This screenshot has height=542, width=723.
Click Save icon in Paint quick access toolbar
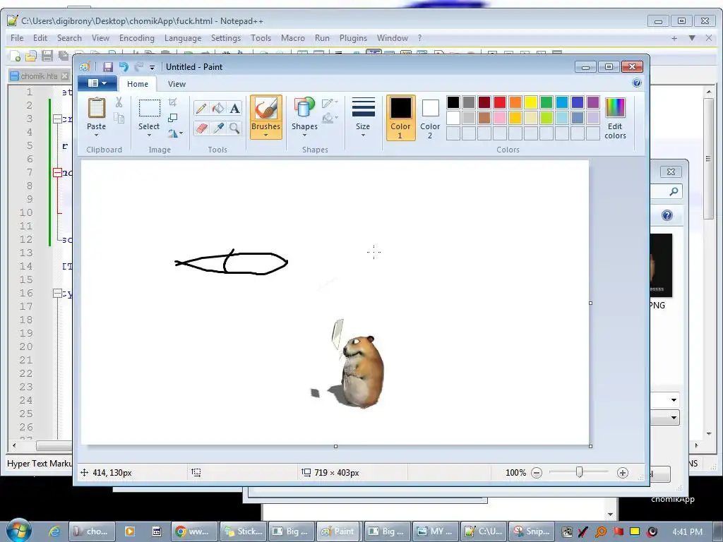[108, 67]
